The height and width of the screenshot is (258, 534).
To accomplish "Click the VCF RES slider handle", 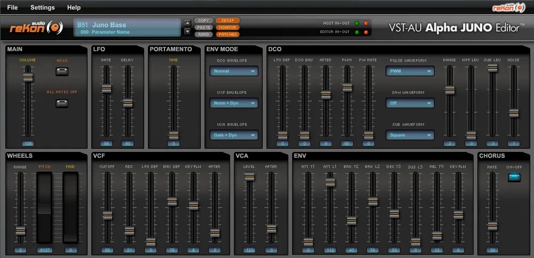I will click(x=129, y=231).
